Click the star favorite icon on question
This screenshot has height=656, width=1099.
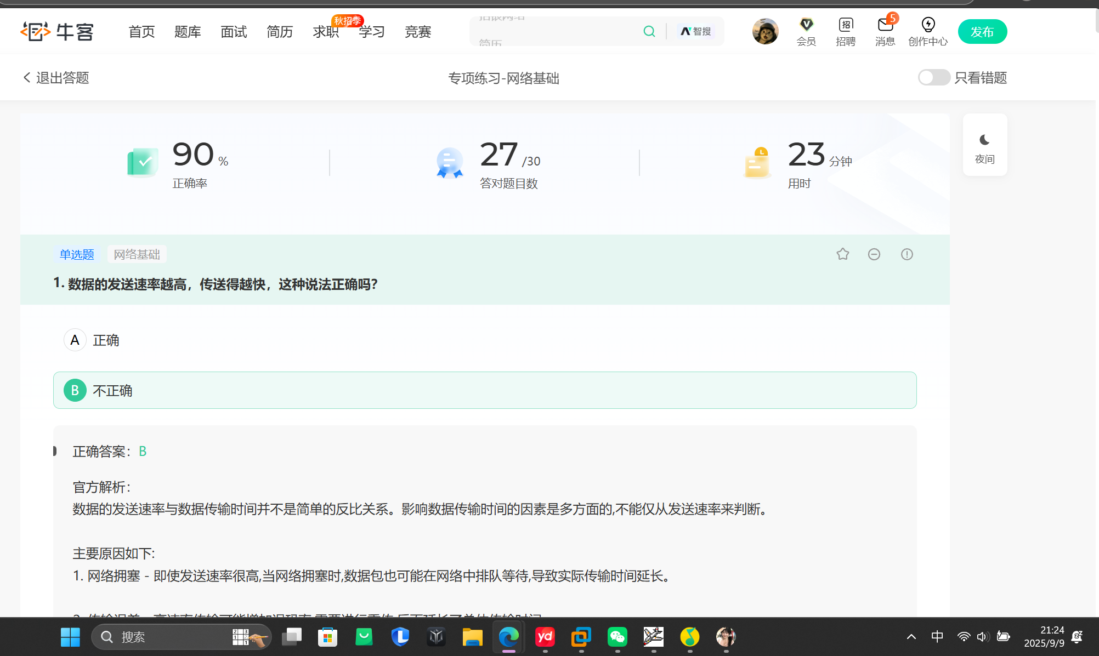tap(843, 254)
